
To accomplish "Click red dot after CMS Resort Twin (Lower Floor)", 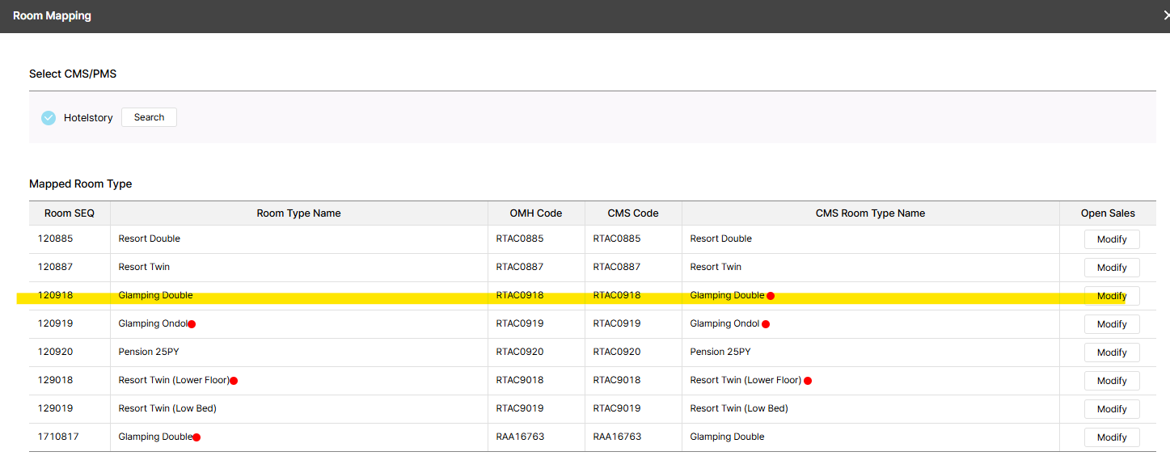I will click(808, 381).
